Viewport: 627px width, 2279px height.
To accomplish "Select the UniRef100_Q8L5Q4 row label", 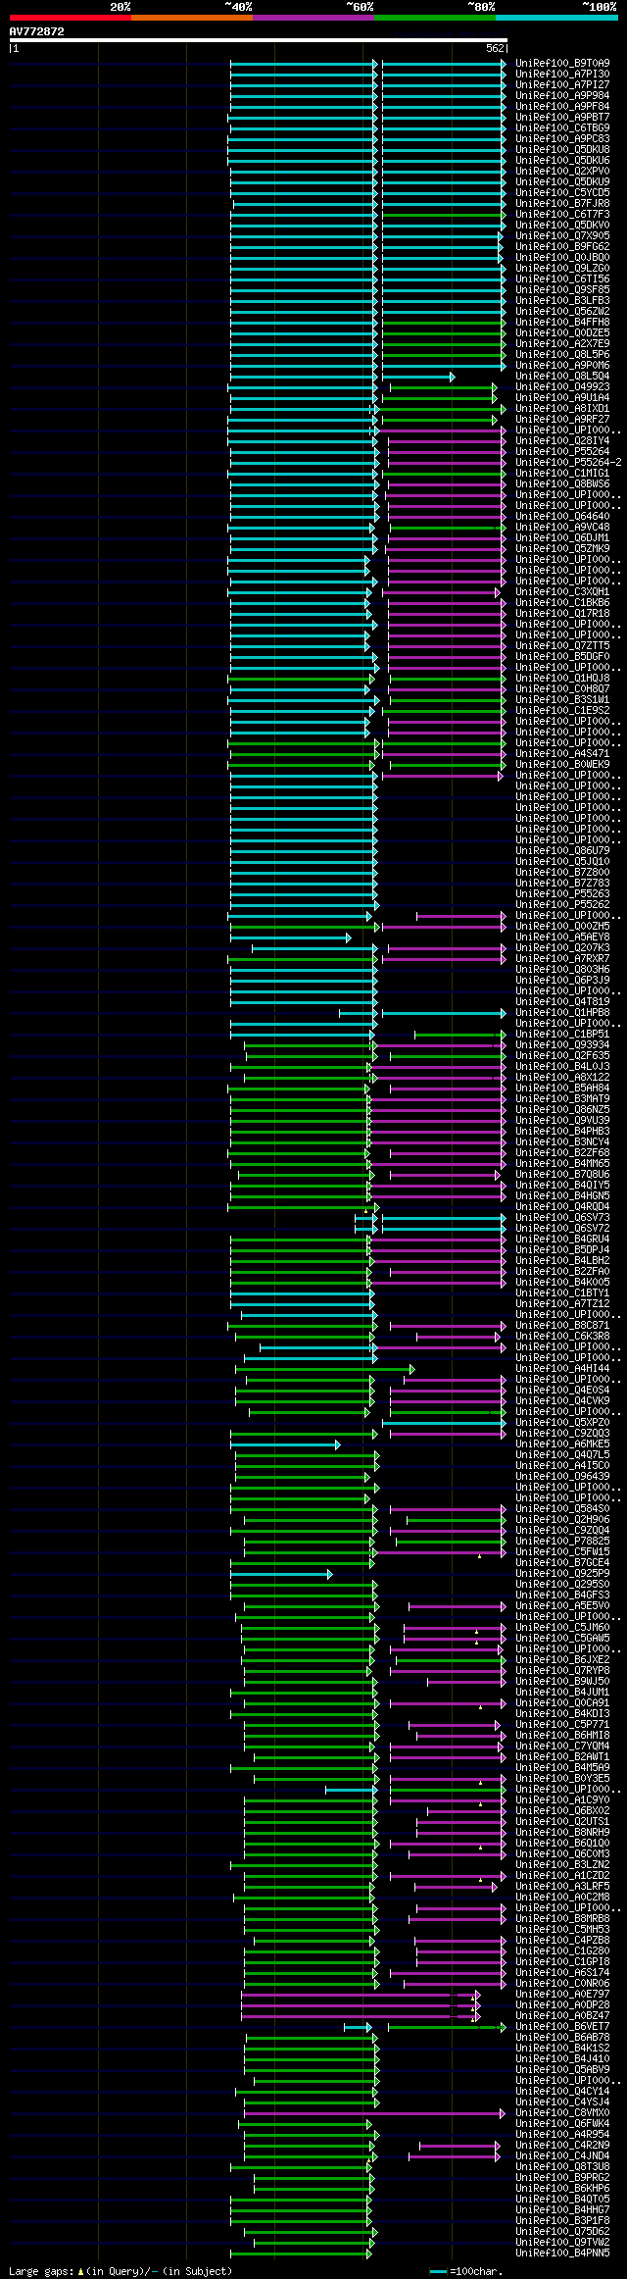I will tap(562, 376).
